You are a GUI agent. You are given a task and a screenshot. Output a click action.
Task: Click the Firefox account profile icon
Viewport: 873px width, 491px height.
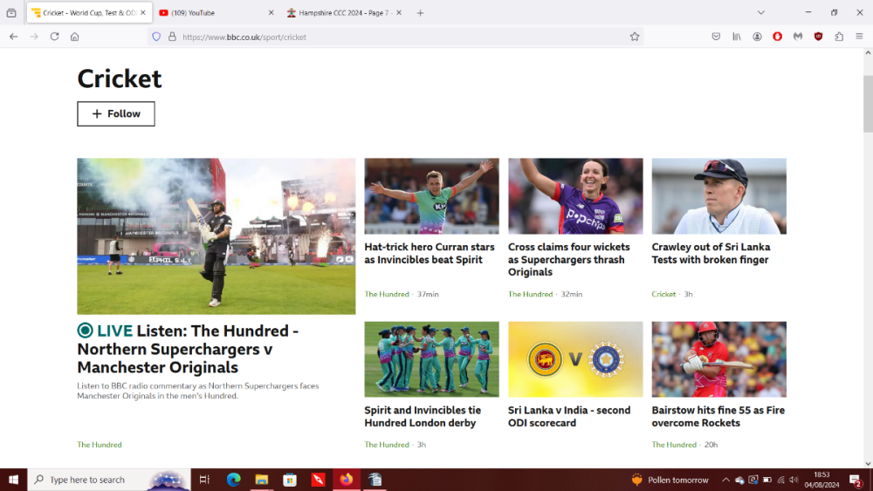pyautogui.click(x=757, y=37)
